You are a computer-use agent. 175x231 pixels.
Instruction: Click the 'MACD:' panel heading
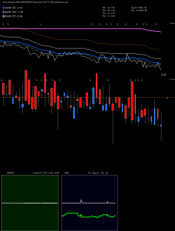click(x=10, y=173)
